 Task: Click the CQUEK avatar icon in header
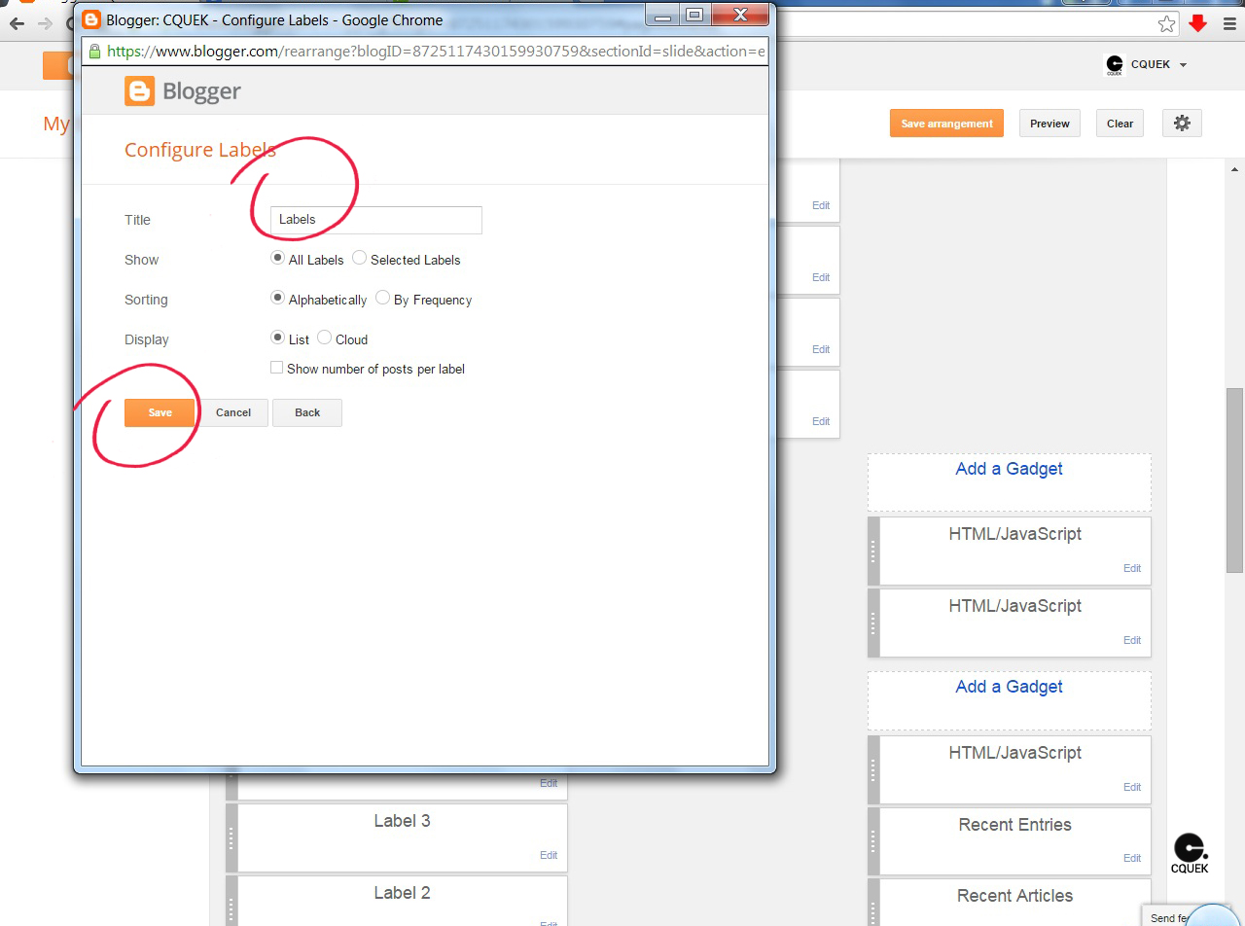[1115, 65]
